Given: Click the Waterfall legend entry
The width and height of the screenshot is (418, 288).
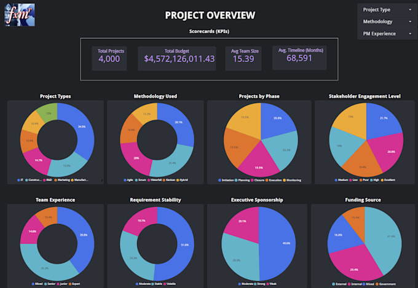Looking at the screenshot, I should click(x=155, y=180).
